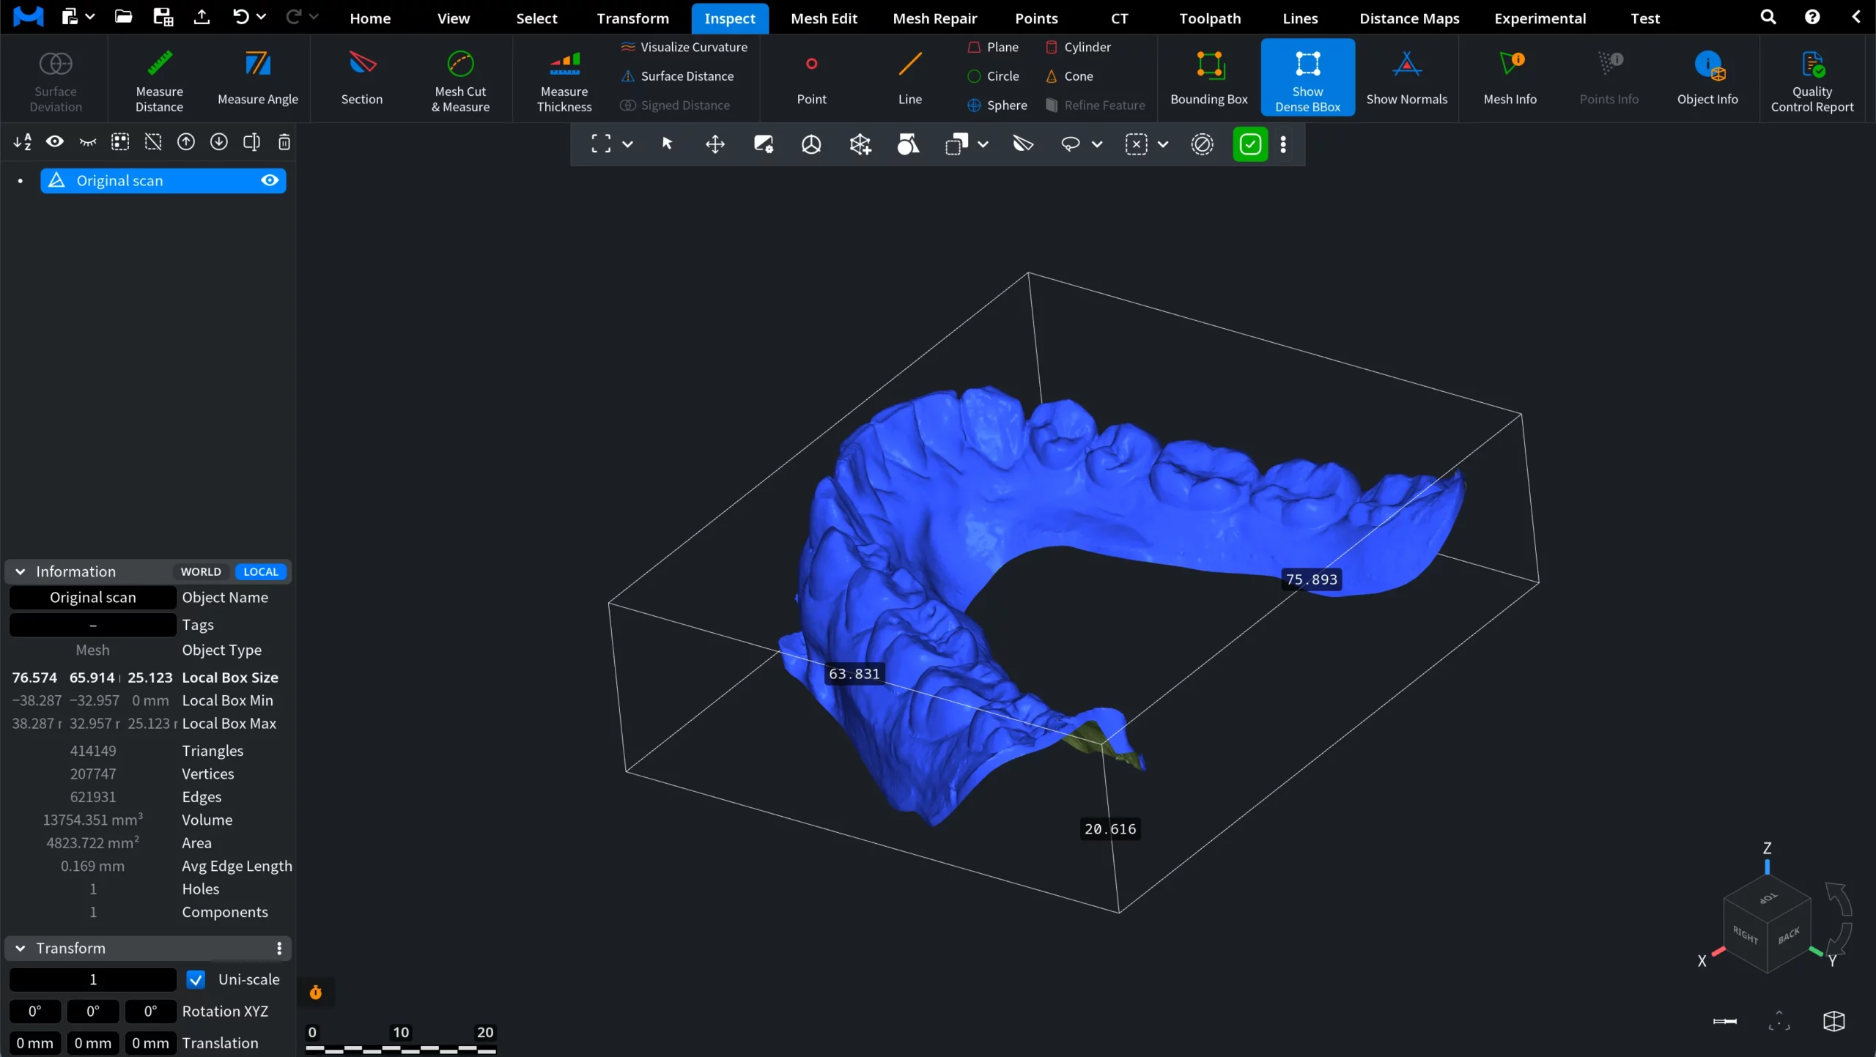Open the Measure Distance ruler tool

tap(159, 79)
